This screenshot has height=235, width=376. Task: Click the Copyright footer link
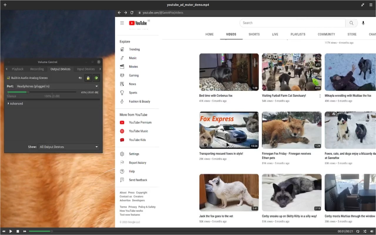pyautogui.click(x=142, y=193)
